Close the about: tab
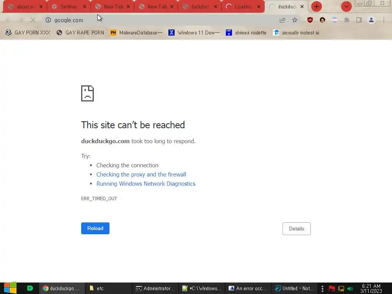 point(41,7)
